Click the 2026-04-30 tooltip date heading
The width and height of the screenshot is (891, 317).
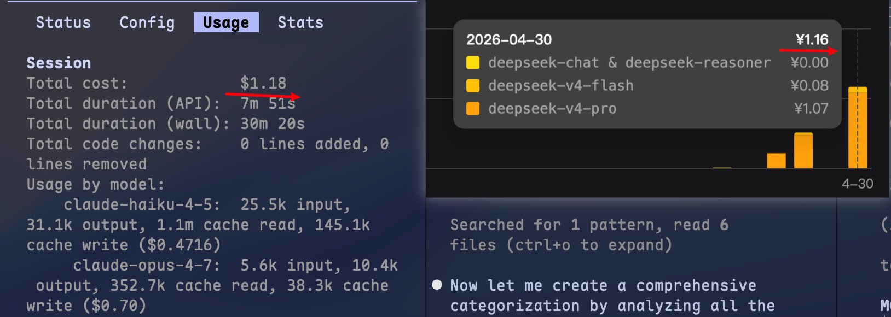pos(509,39)
